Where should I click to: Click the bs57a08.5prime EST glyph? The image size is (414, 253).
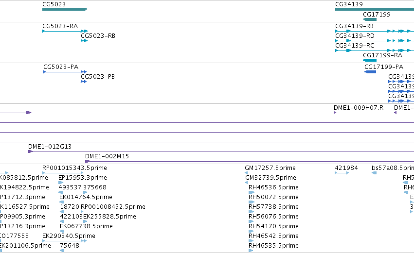point(374,173)
